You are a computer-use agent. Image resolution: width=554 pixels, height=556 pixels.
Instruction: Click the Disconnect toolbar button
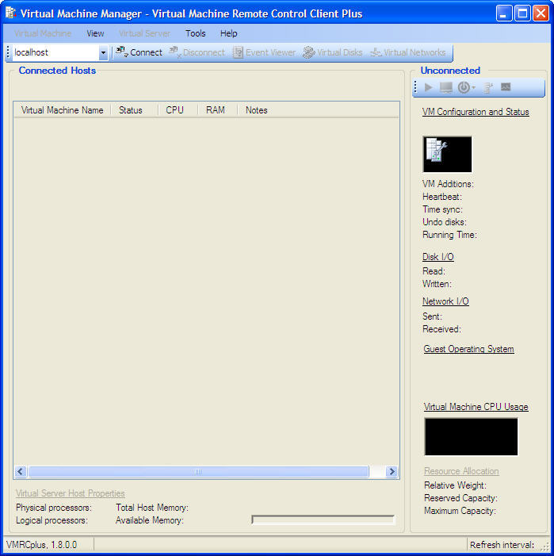tap(197, 52)
